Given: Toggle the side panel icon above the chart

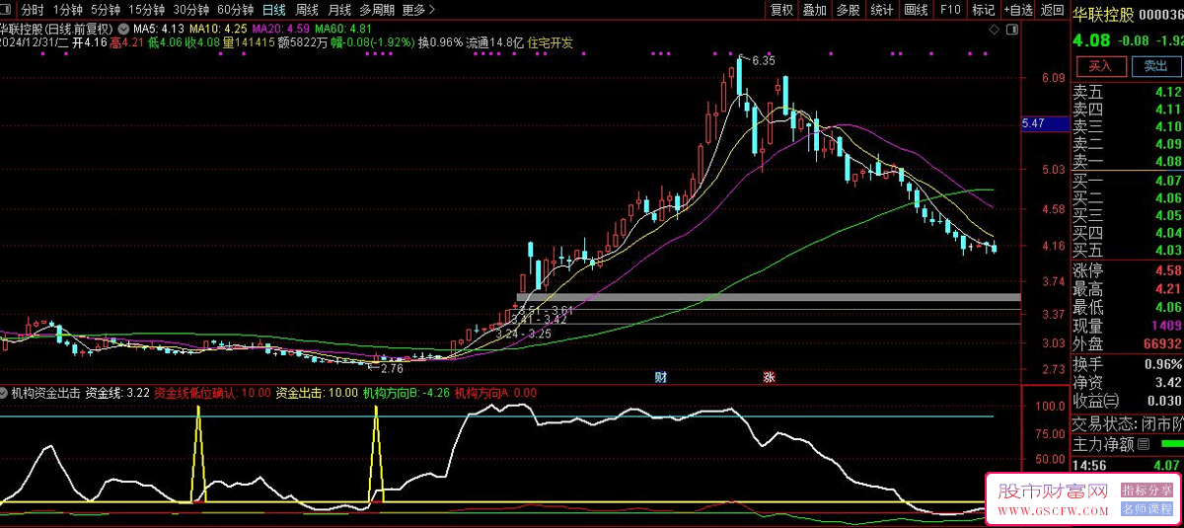Looking at the screenshot, I should (1011, 31).
